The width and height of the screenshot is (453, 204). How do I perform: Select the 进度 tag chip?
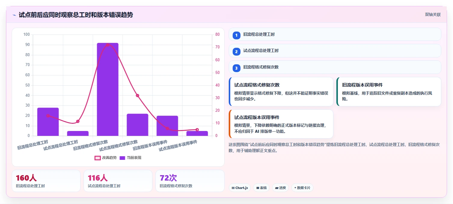pyautogui.click(x=280, y=188)
